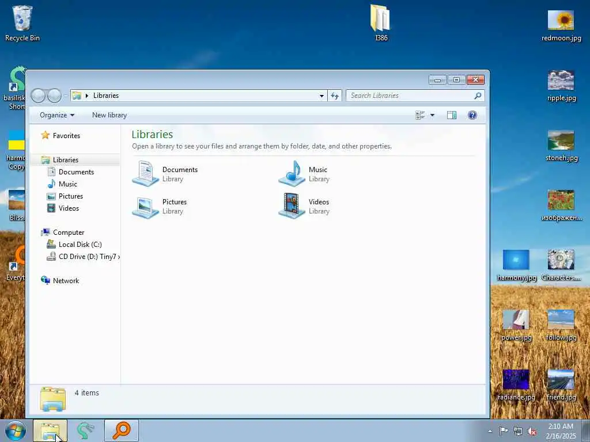
Task: Focus the Search Libraries field
Action: [415, 96]
